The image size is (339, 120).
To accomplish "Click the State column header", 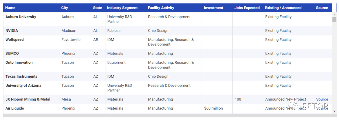I will [98, 8].
